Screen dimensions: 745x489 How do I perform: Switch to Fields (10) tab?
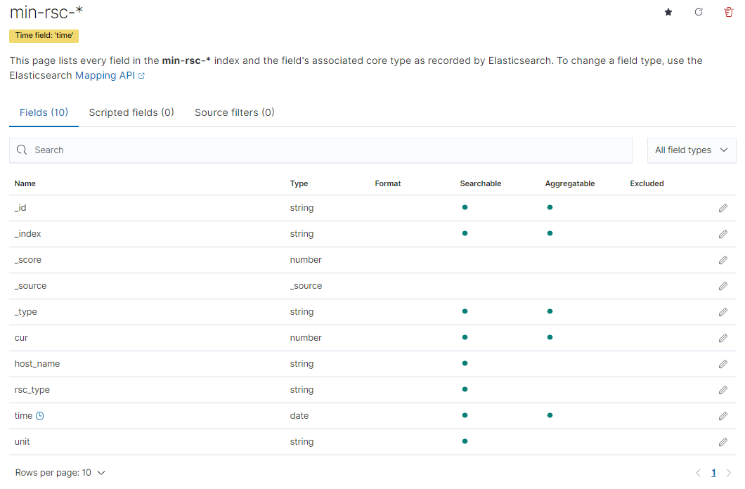44,112
